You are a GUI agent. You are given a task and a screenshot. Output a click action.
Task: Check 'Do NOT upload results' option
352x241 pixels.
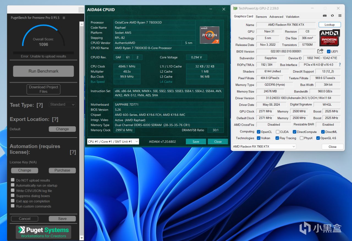point(13,180)
